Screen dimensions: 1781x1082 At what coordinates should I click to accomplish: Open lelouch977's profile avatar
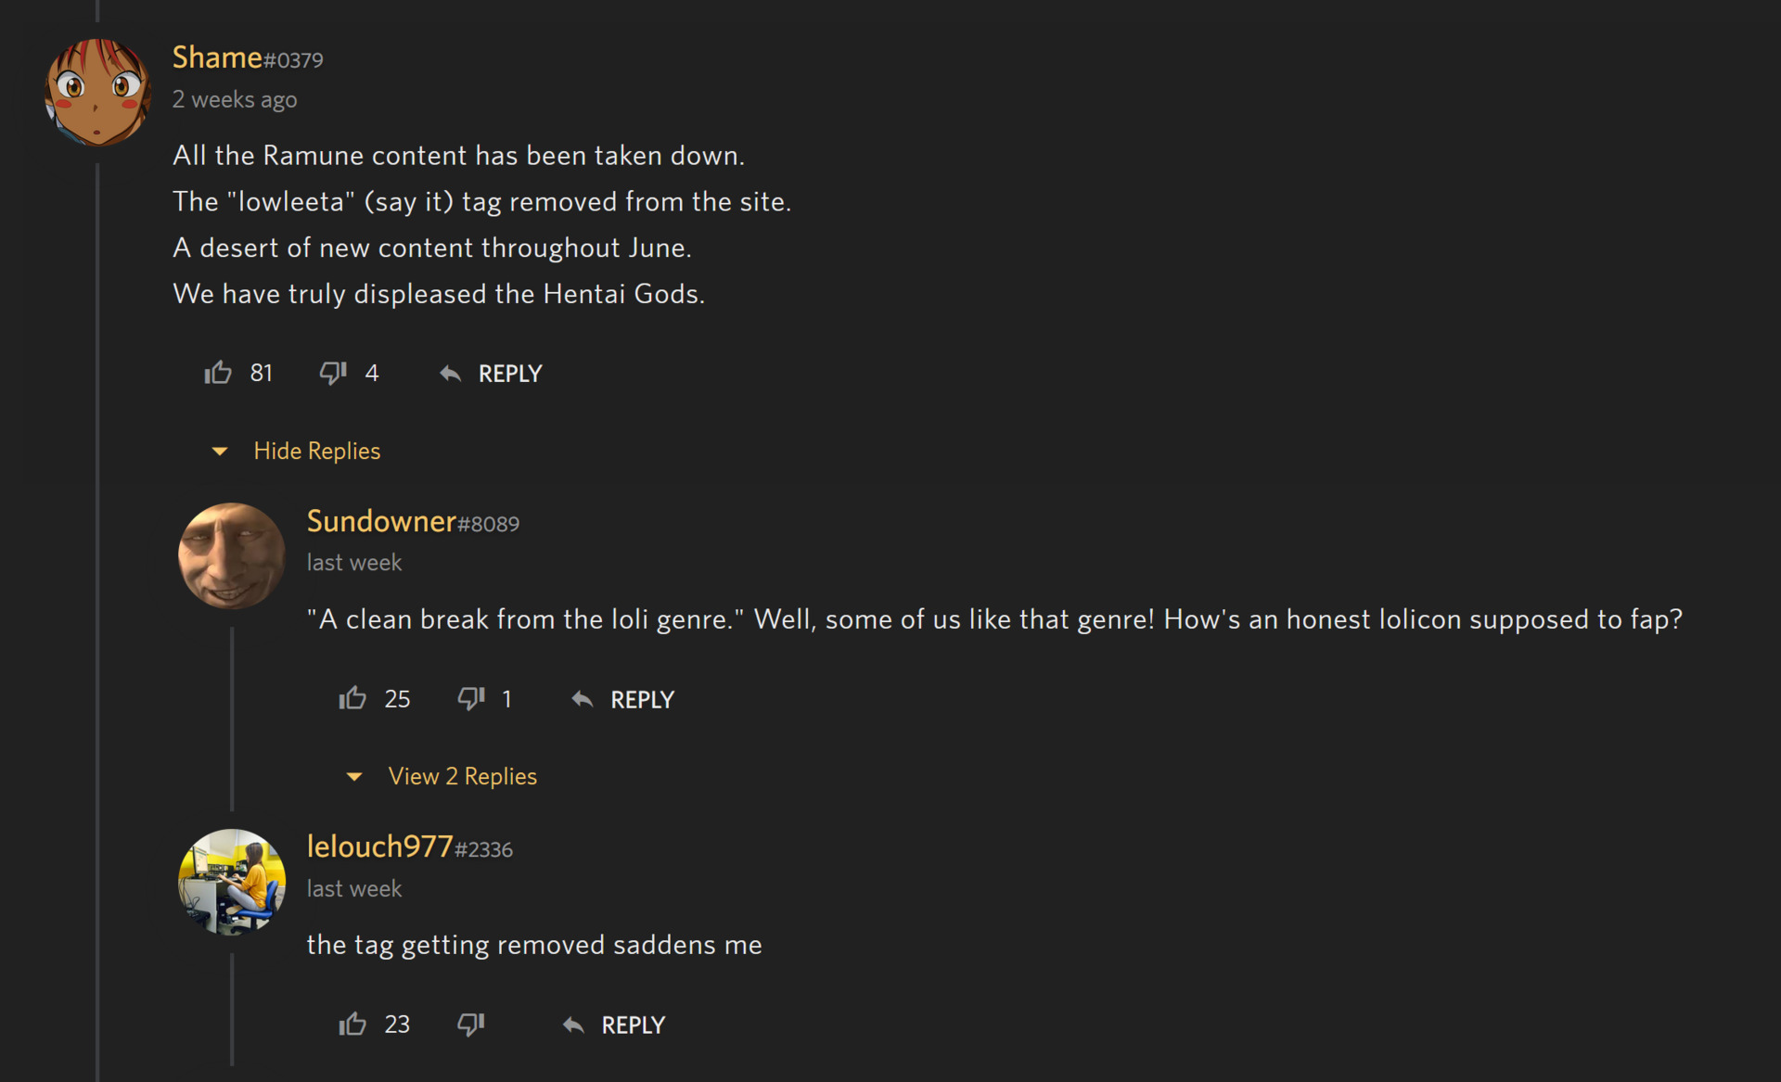coord(232,882)
